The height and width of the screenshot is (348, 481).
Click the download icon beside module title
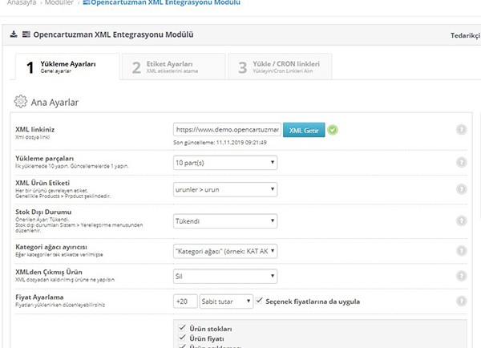14,34
